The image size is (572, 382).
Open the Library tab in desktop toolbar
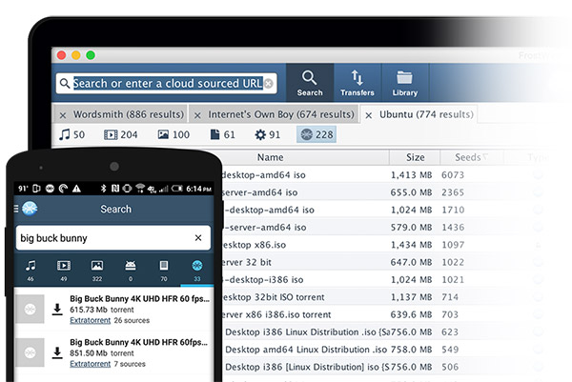pos(405,83)
